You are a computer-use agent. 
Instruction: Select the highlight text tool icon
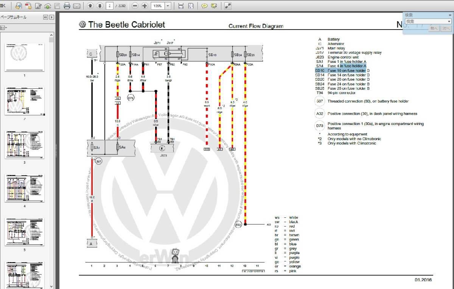(x=214, y=6)
